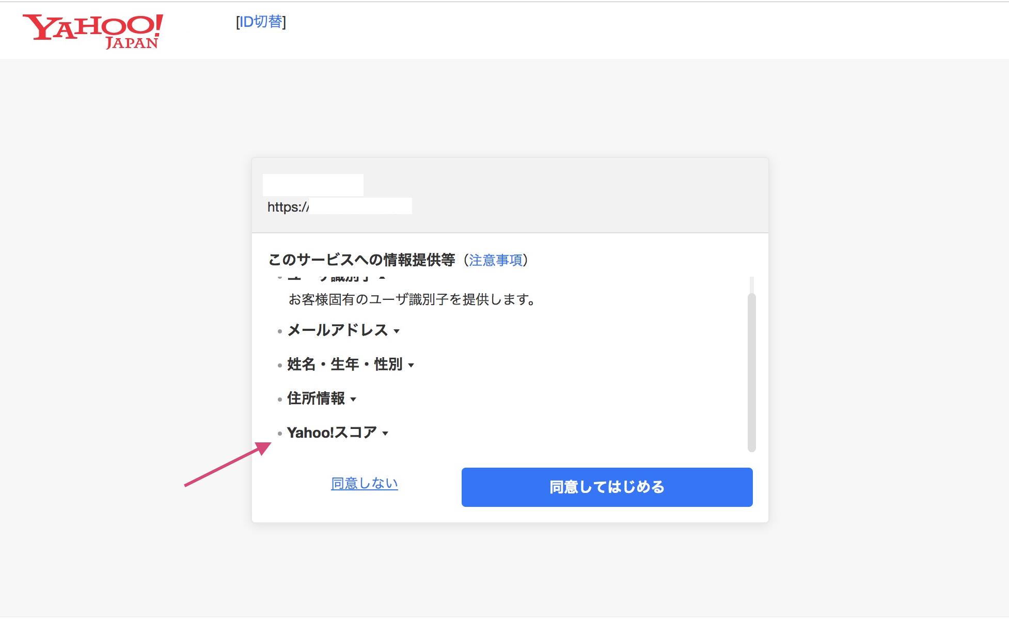
Task: Click the Yahoo!スコア down arrow icon
Action: coord(385,434)
